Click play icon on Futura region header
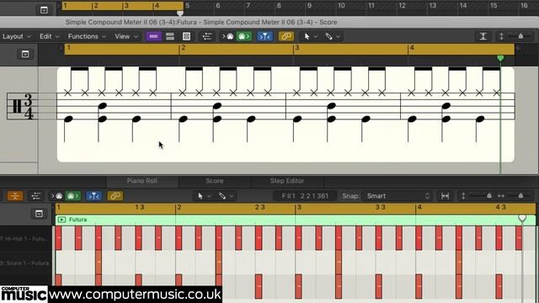Viewport: 539px width, 303px height. pos(61,220)
